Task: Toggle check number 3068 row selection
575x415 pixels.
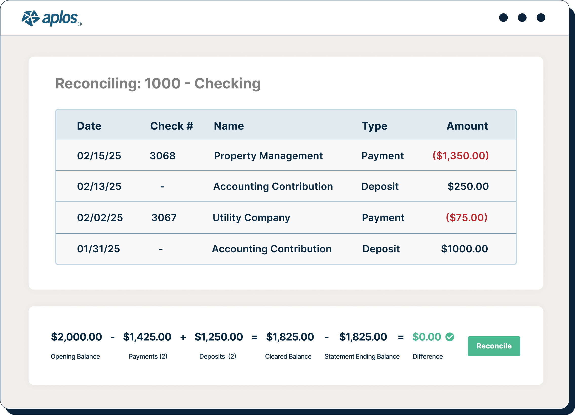Action: coord(163,156)
